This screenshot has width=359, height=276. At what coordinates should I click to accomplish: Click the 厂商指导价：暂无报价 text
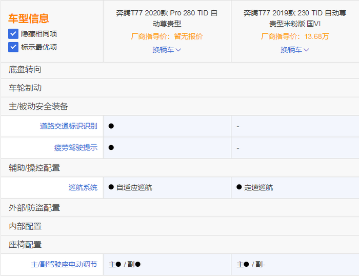pyautogui.click(x=167, y=36)
